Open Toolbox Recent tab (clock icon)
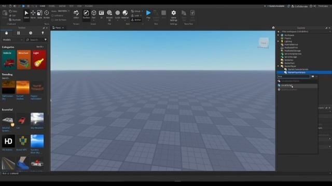332x186 pixels. pyautogui.click(x=31, y=33)
